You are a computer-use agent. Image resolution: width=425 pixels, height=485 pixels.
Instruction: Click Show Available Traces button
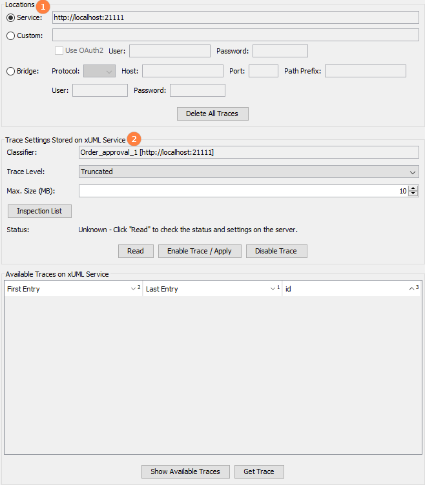point(185,471)
